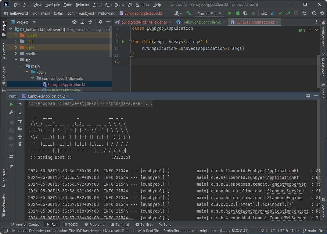Click main git branch in status bar
The height and width of the screenshot is (234, 327).
point(310,231)
